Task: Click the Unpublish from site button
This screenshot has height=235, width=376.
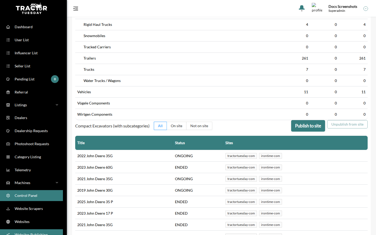Action: point(347,124)
